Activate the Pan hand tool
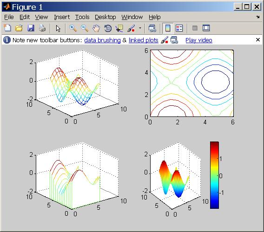The width and height of the screenshot is (264, 232). [x=96, y=28]
